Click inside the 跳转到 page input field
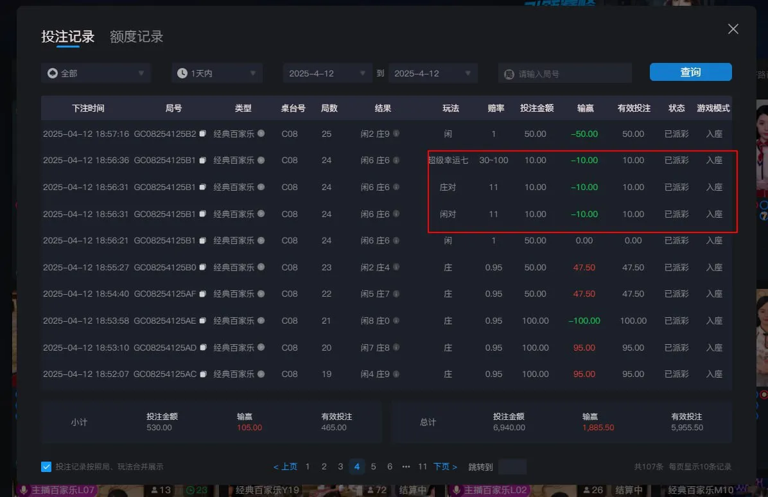The image size is (768, 497). 512,466
